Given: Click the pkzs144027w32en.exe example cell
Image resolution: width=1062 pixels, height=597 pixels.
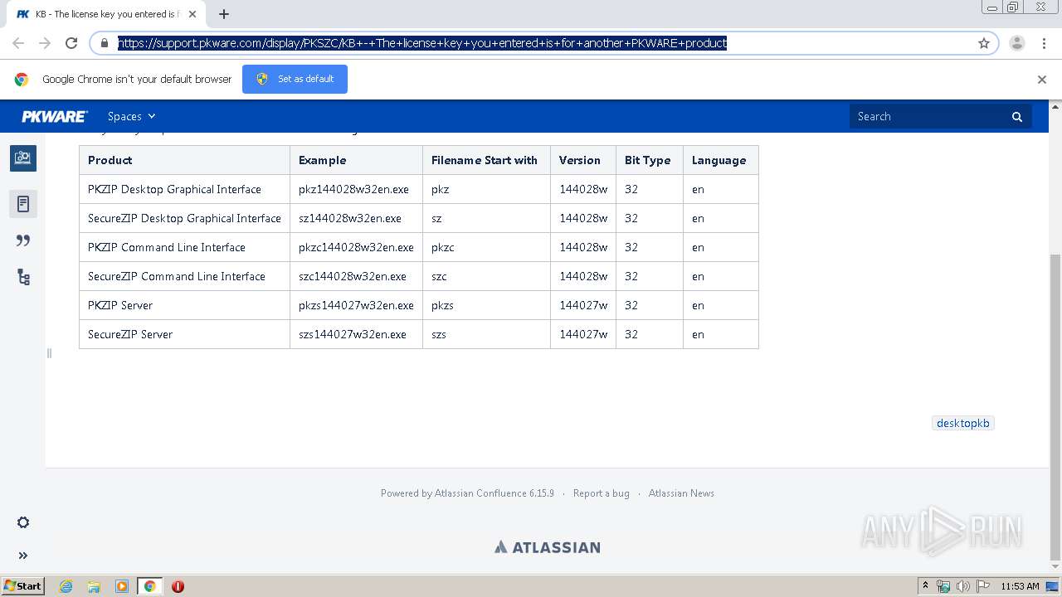Looking at the screenshot, I should (x=356, y=305).
